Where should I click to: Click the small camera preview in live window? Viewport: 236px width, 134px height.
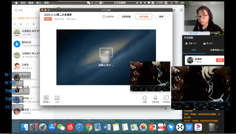pyautogui.click(x=150, y=76)
